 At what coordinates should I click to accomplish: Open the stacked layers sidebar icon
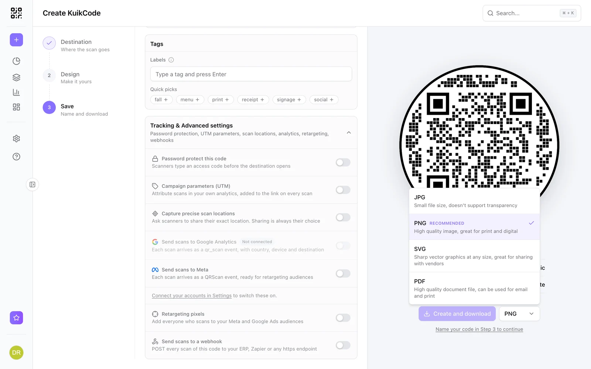[16, 77]
